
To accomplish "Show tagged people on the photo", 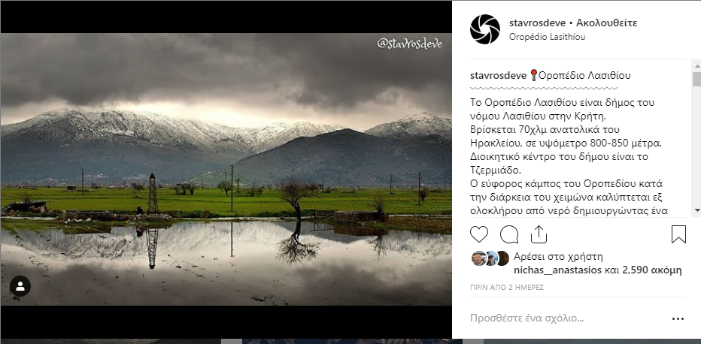I will coord(20,286).
